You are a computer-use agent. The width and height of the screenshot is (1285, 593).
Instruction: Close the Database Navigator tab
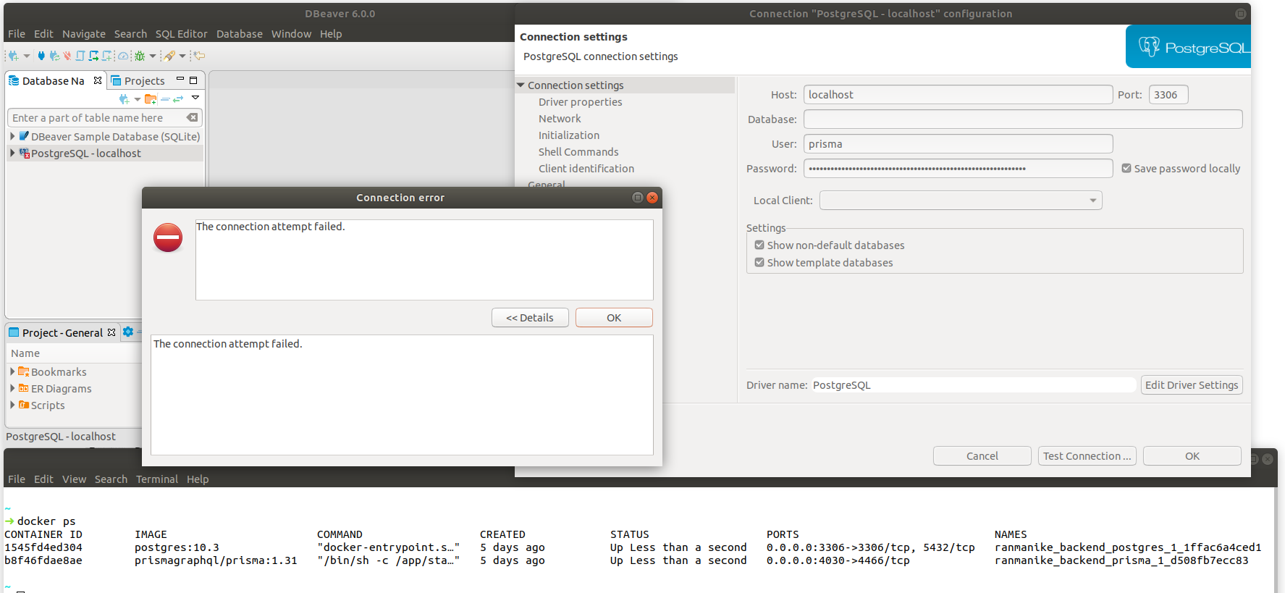(x=98, y=80)
